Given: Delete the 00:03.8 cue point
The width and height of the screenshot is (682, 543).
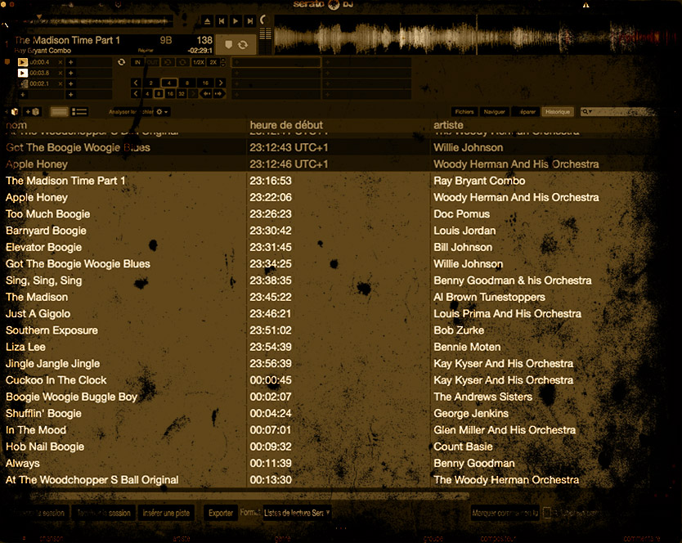Looking at the screenshot, I should tap(60, 73).
